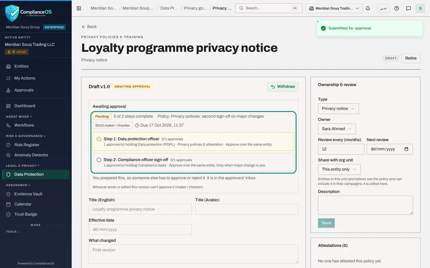Click the Withdraw button
The image size is (430, 268).
tap(283, 86)
